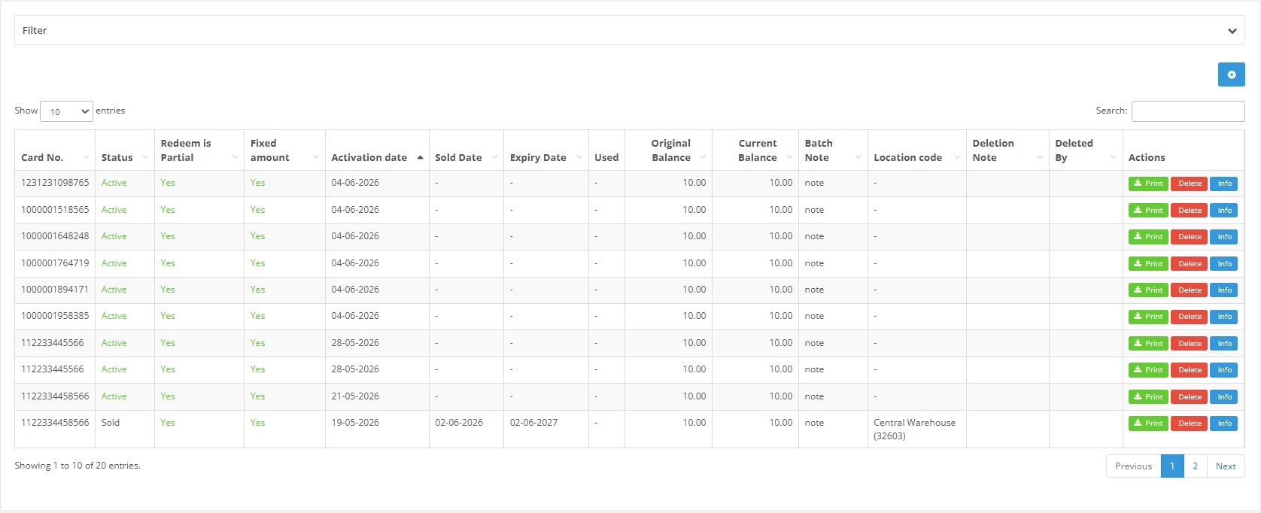Print card 1000001894171
The image size is (1261, 513).
tap(1148, 290)
